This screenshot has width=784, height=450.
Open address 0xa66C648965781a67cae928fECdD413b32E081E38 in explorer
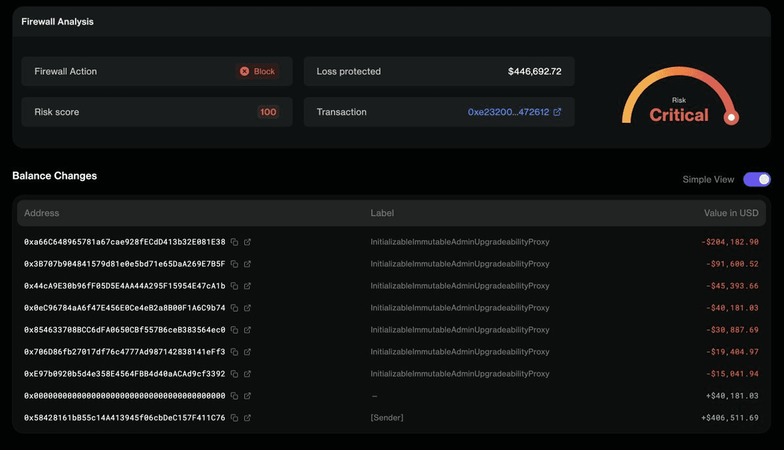pyautogui.click(x=248, y=242)
